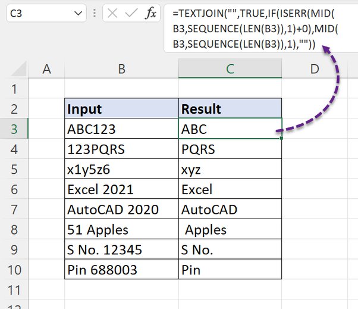Image resolution: width=358 pixels, height=309 pixels.
Task: Select row 3 header
Action: pos(14,129)
